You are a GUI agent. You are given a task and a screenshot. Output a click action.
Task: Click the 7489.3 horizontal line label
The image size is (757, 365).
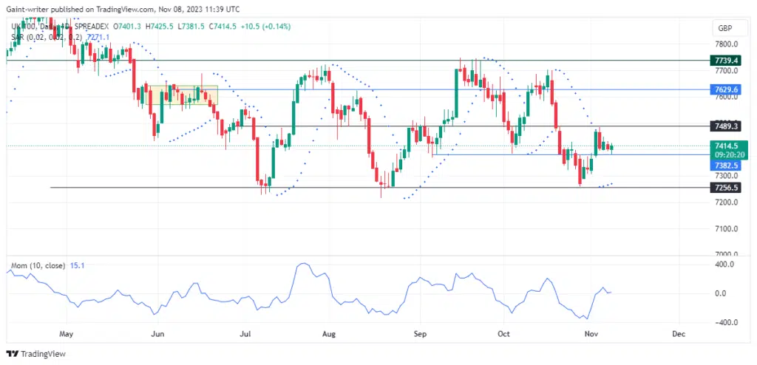point(723,126)
